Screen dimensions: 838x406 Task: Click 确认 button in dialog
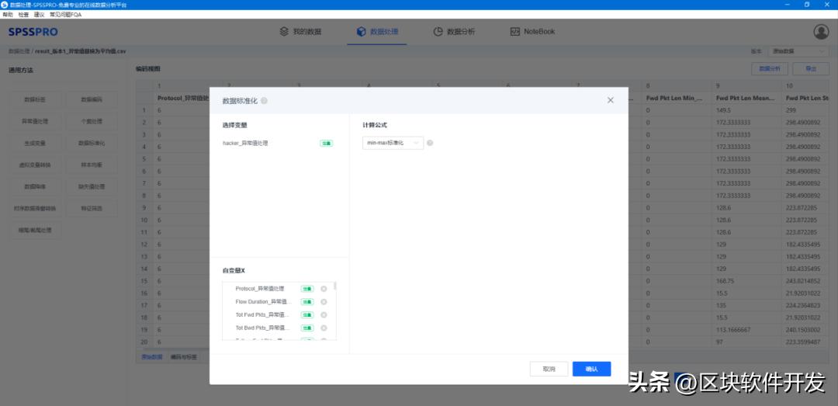591,369
